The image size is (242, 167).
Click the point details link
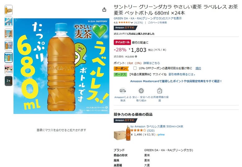[x=151, y=63]
